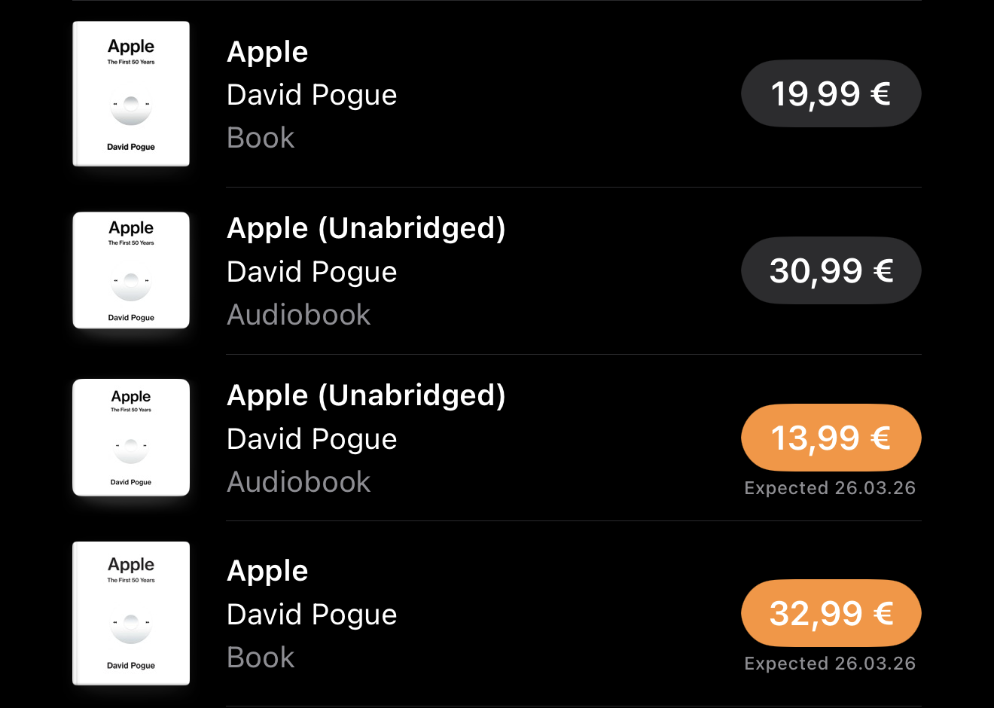Click "Expected 26.03.26" under the 32,99 € button
The width and height of the screenshot is (994, 708).
click(830, 664)
